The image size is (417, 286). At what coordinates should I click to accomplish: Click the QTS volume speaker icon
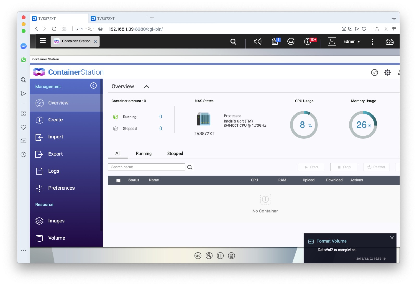pos(257,41)
